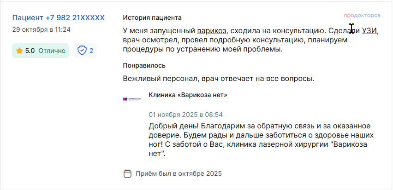Viewport: 393px width, 190px height.
Task: Open the underlined «УЗИ» link
Action: pyautogui.click(x=369, y=31)
